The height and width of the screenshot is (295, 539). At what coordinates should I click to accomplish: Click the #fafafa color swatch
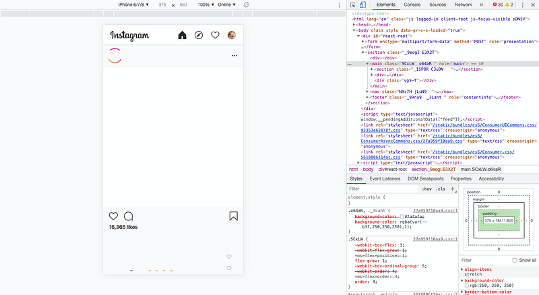pyautogui.click(x=402, y=217)
